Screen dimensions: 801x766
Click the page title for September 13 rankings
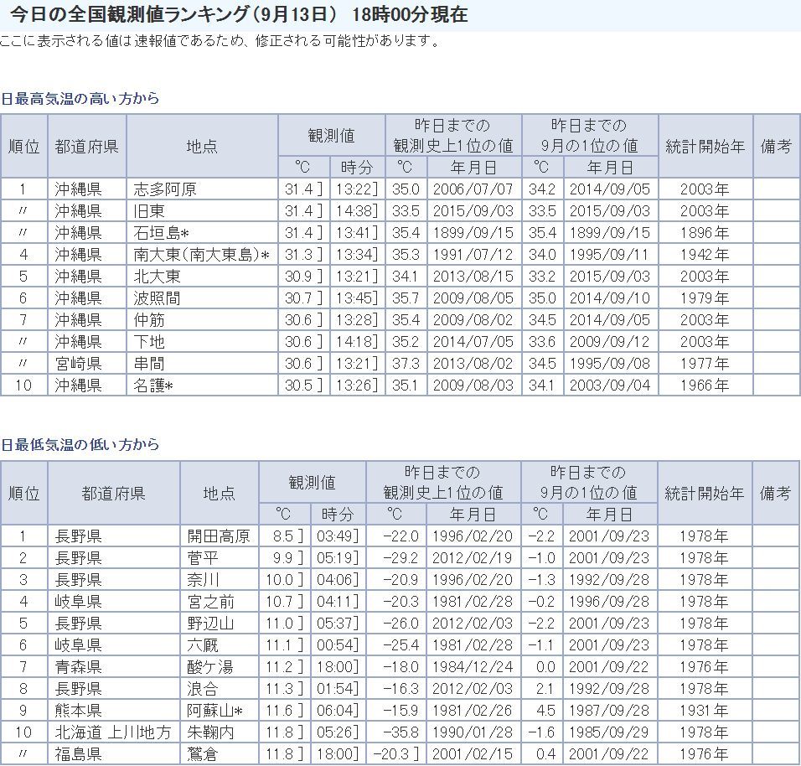(x=239, y=15)
